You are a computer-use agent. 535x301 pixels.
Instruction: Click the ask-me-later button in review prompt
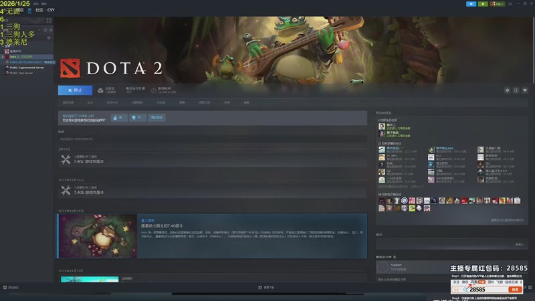point(156,118)
